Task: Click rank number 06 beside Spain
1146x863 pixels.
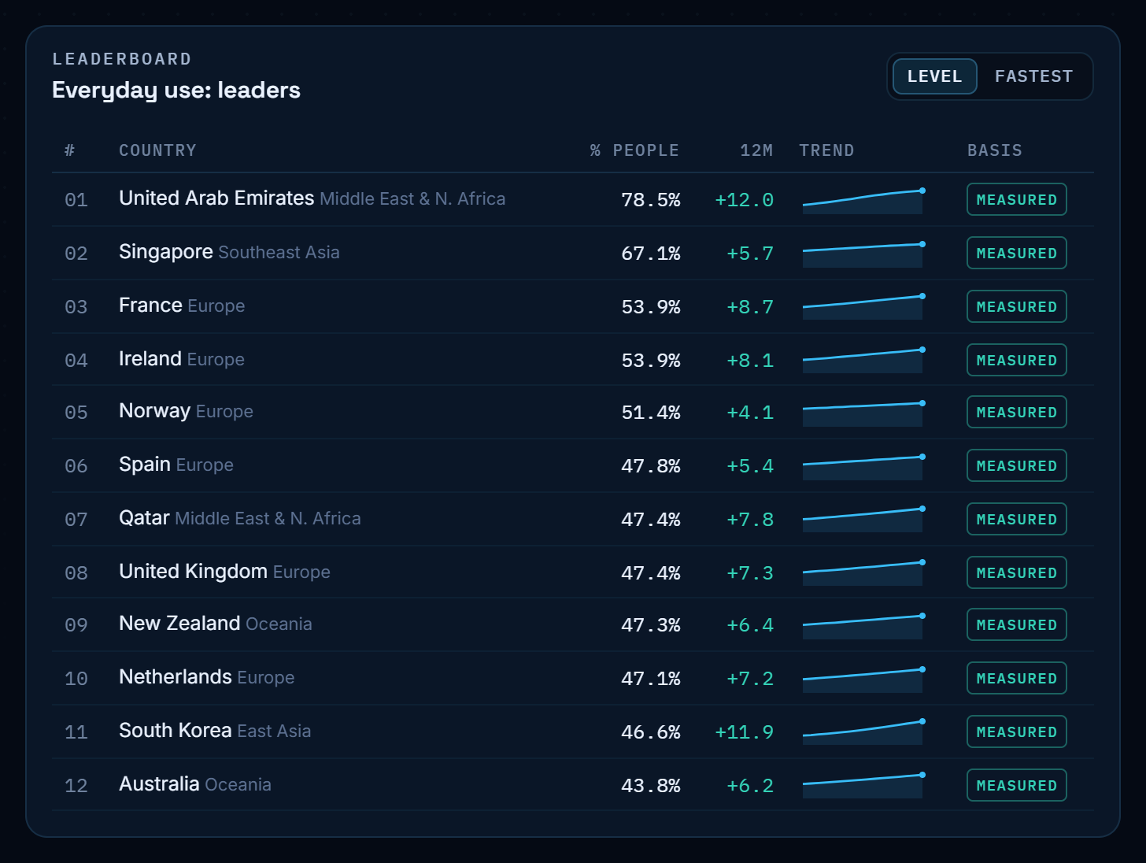Action: click(76, 466)
